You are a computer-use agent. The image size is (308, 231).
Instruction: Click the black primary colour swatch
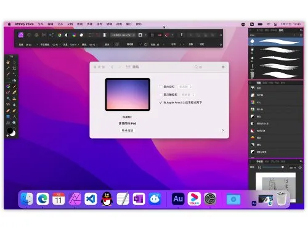10,130
